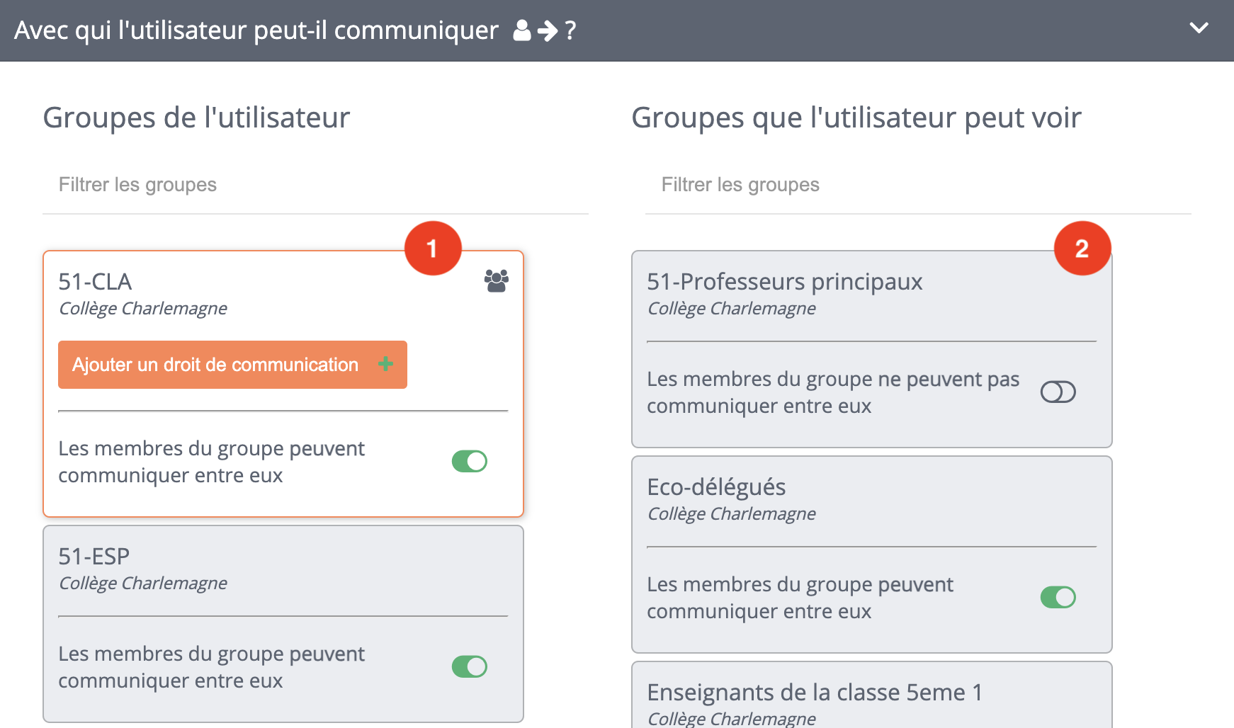Click the Groupes de l'utilisateur heading
Screen dimensions: 1234x728
(196, 118)
